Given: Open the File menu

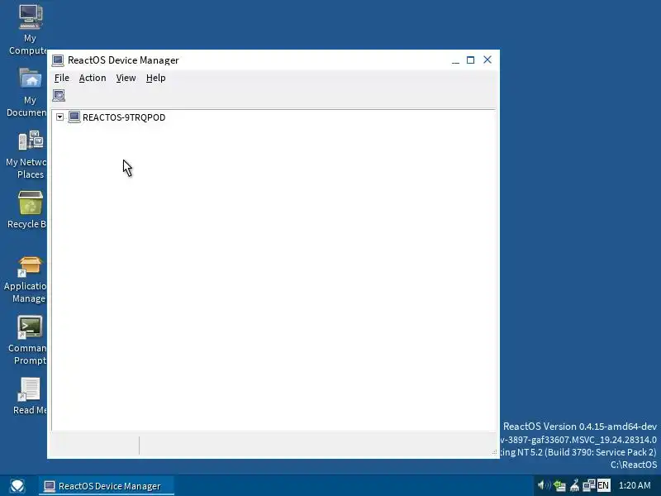Looking at the screenshot, I should tap(61, 78).
